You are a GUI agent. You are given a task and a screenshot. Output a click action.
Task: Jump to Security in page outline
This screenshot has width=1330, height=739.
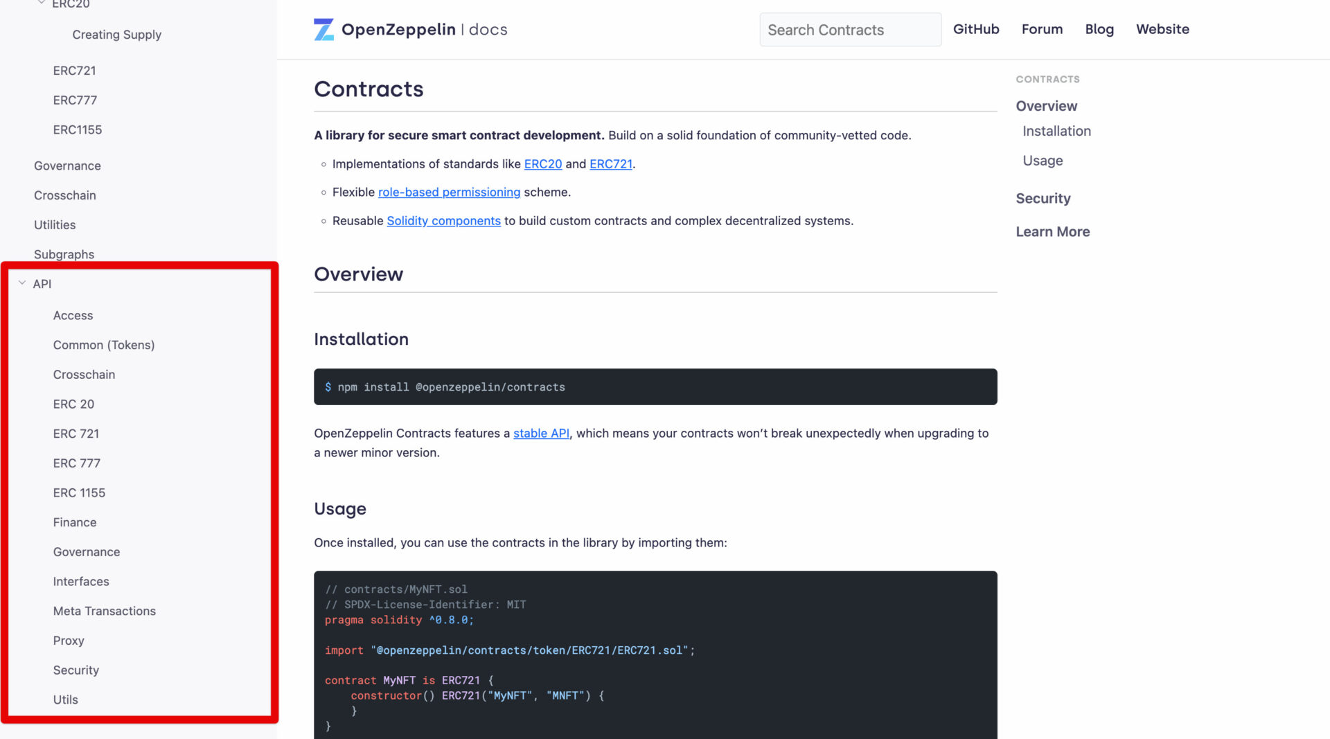click(x=1043, y=198)
